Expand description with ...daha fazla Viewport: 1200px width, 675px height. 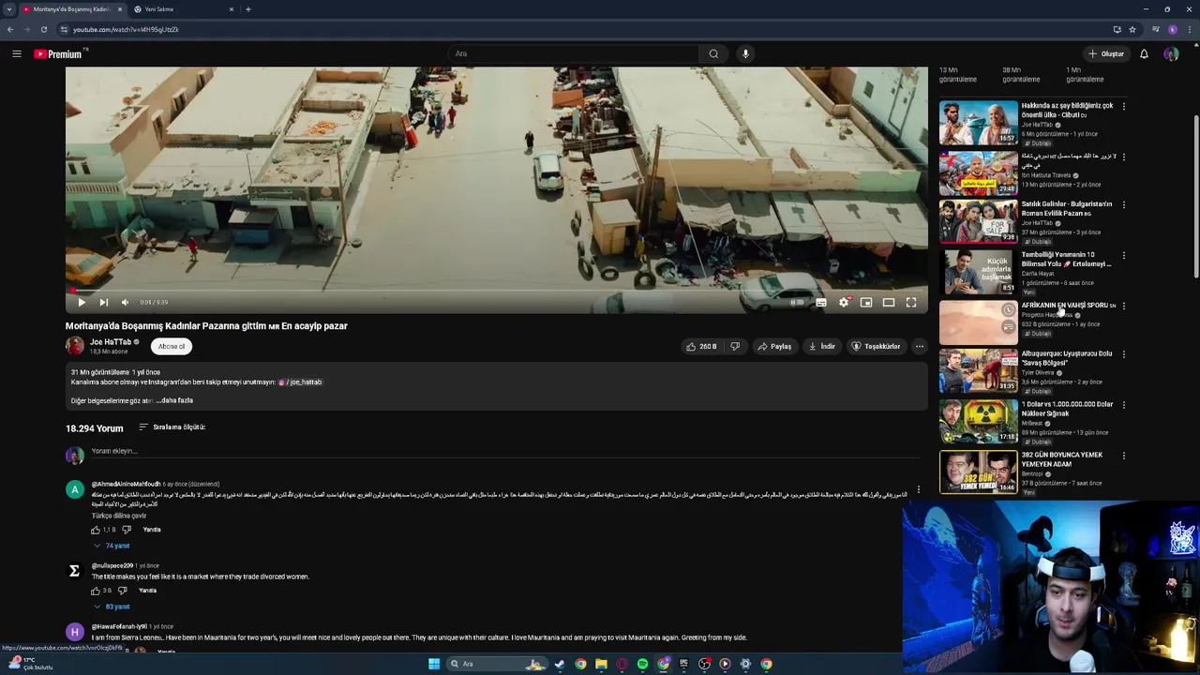174,400
